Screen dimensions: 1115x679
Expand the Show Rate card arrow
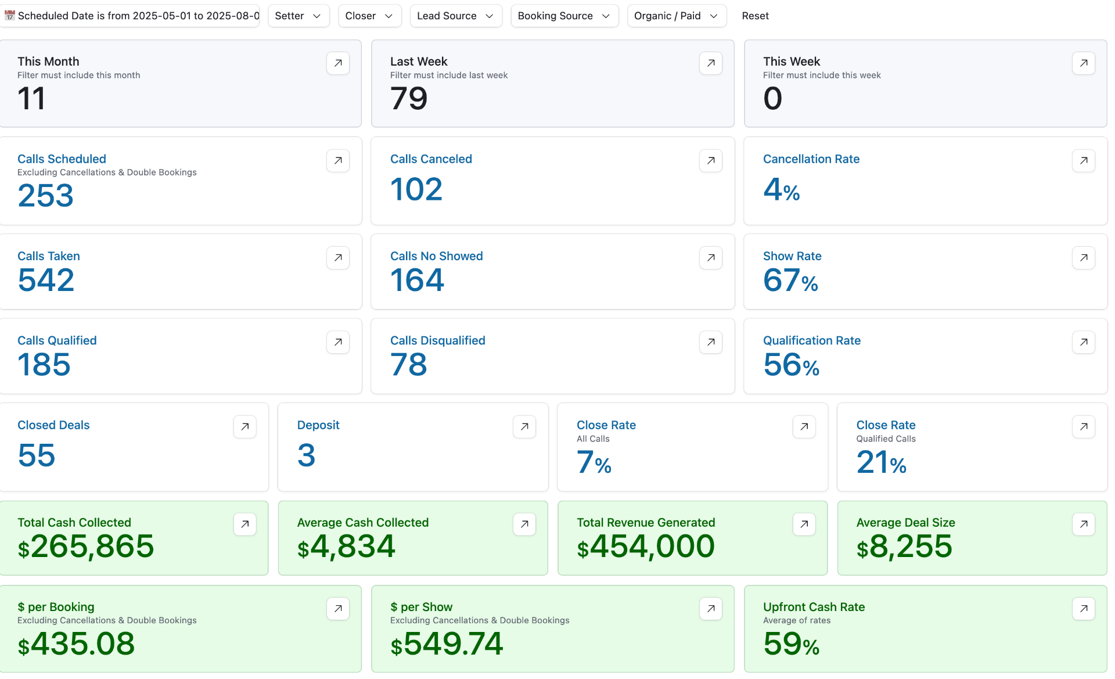pyautogui.click(x=1084, y=258)
